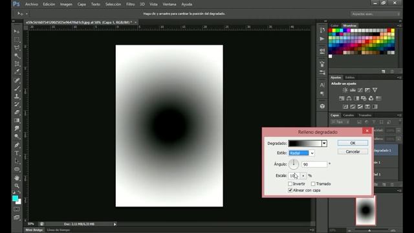414x233 pixels.
Task: Click the gradient preview bar
Action: tap(305, 144)
